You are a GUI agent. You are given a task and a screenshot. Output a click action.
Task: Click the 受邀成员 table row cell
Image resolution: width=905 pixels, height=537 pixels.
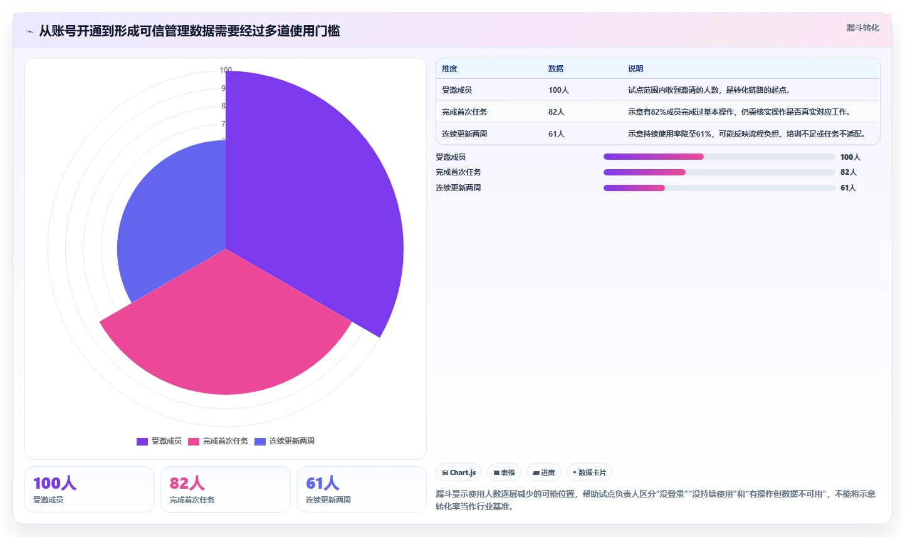point(457,90)
